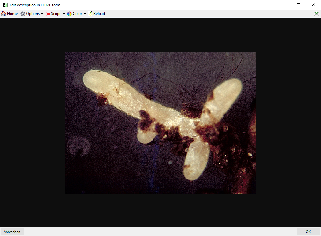
Task: Click the Abbrechen cancel button
Action: click(12, 232)
